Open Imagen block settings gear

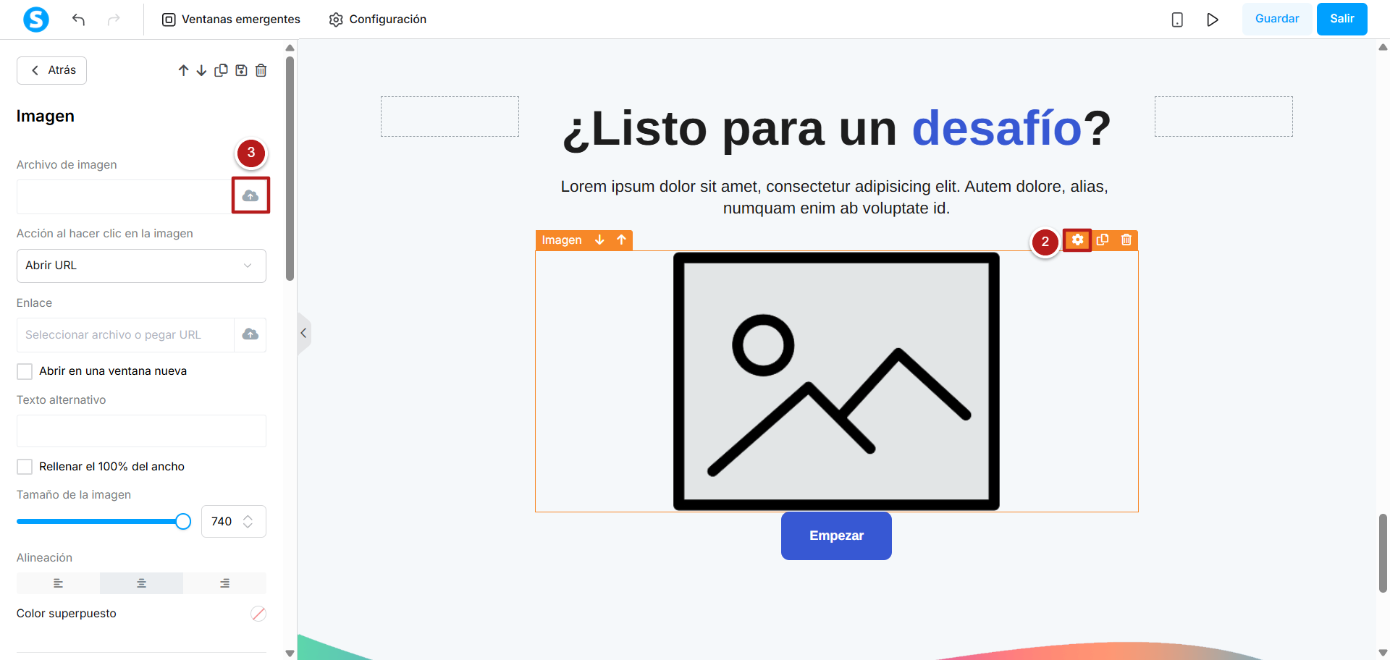pyautogui.click(x=1078, y=240)
